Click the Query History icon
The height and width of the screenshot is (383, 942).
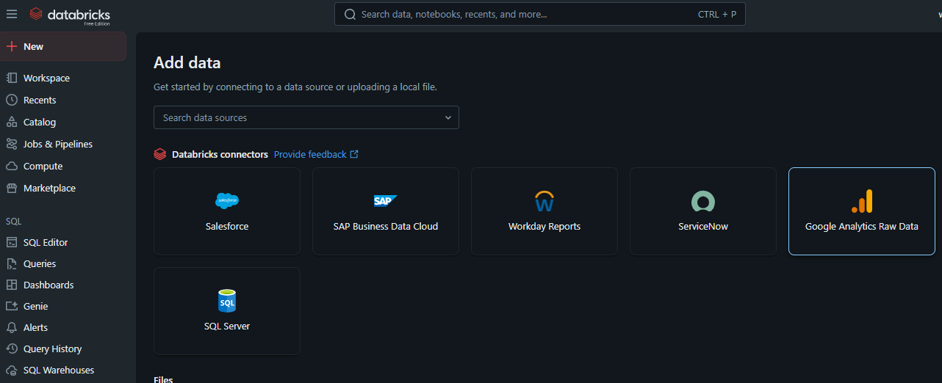click(x=12, y=349)
